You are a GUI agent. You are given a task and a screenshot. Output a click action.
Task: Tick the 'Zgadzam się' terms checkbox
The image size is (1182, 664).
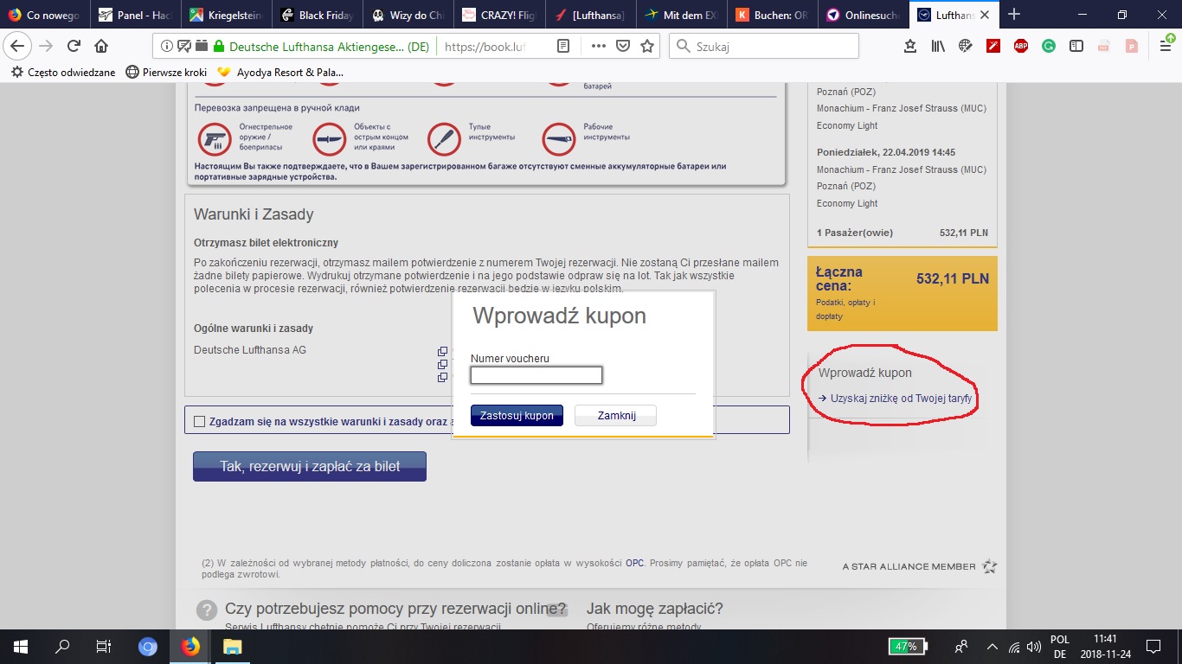coord(200,421)
